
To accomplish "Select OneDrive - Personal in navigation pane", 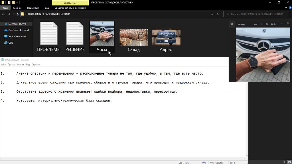I will coord(18,30).
